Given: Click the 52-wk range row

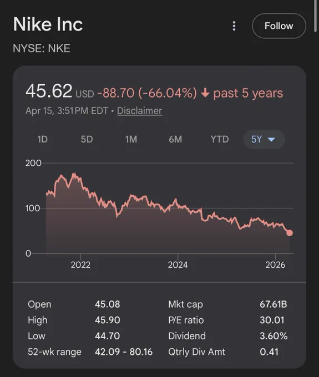Looking at the screenshot, I should [x=90, y=351].
